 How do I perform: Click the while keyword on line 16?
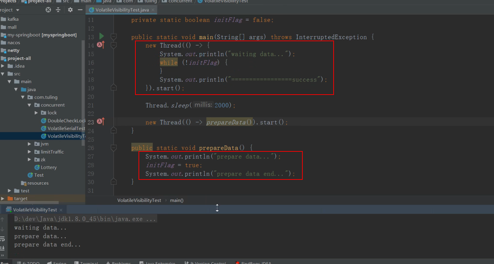(x=168, y=63)
